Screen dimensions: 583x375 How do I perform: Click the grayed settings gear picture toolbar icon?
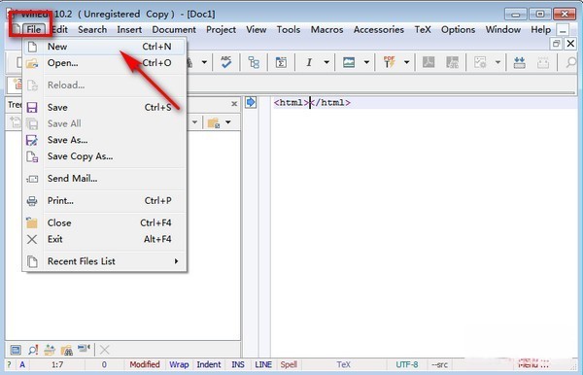click(x=480, y=62)
